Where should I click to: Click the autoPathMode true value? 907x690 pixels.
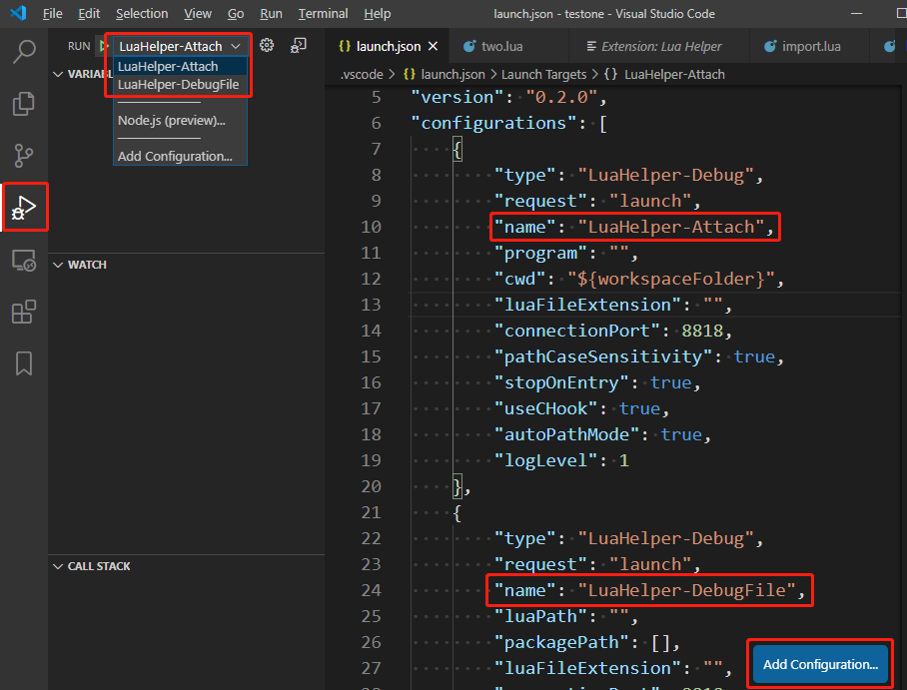[681, 435]
